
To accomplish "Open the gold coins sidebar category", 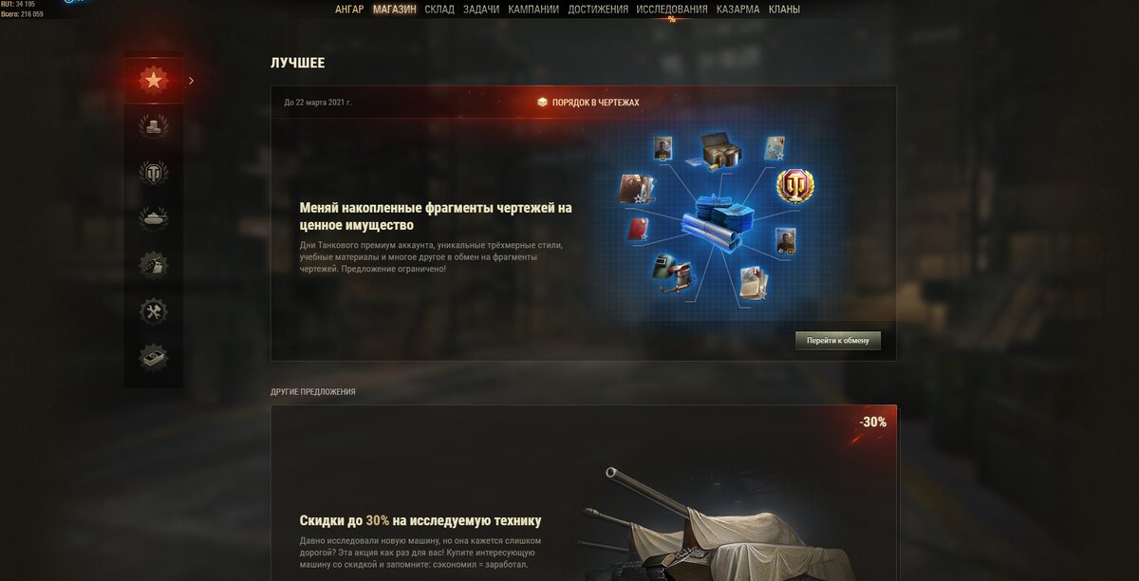I will 154,126.
